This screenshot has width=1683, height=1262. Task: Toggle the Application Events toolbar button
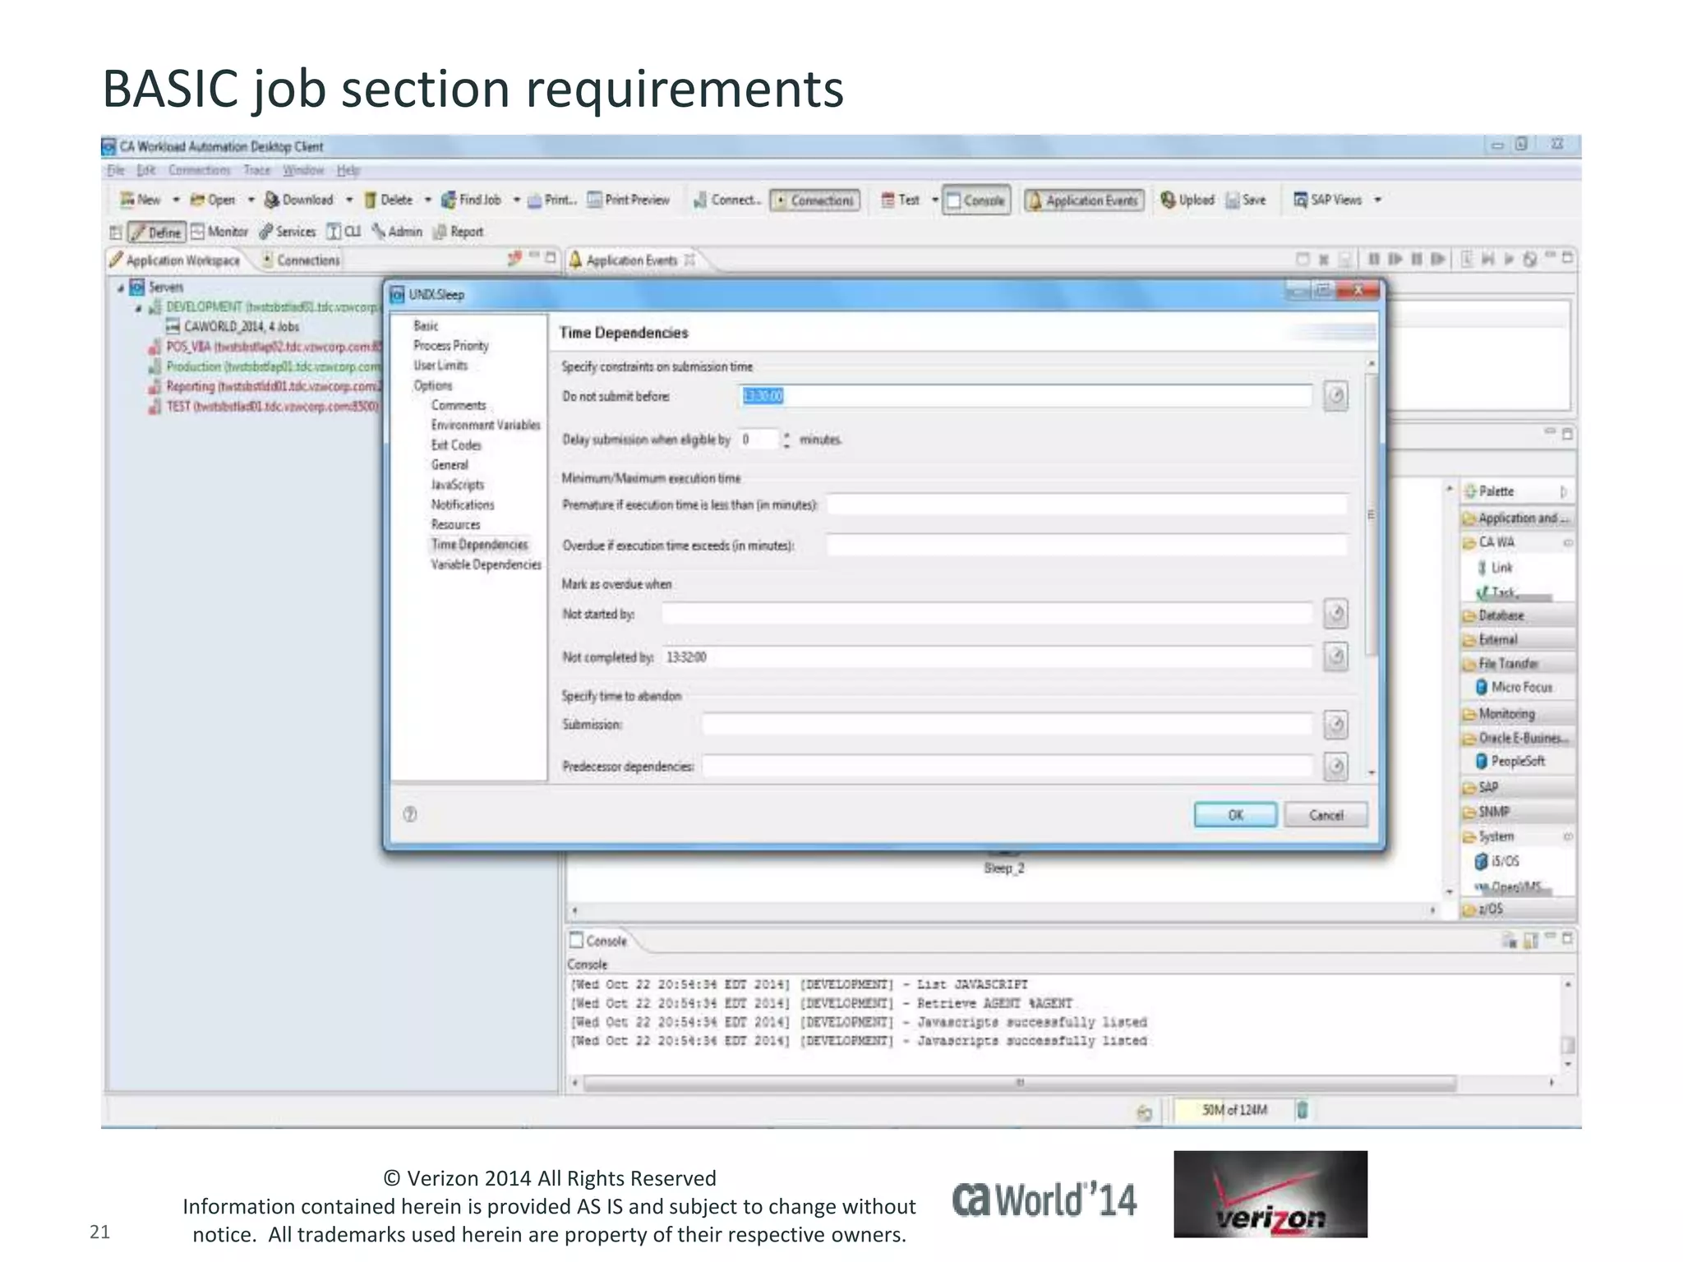(1083, 200)
